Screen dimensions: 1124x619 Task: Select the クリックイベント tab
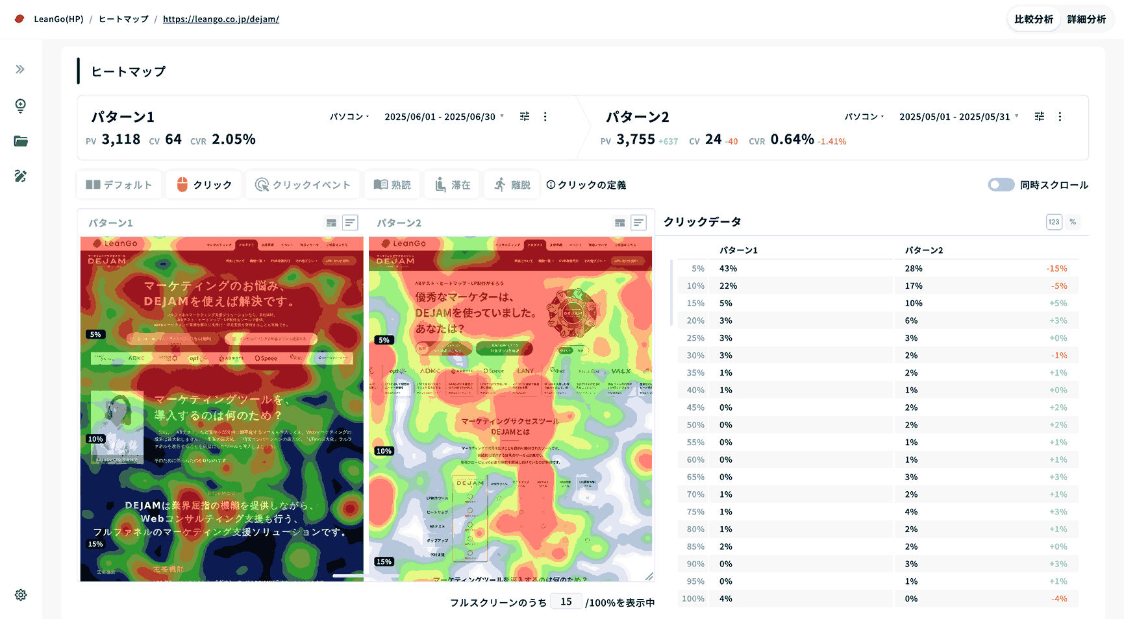pos(303,185)
